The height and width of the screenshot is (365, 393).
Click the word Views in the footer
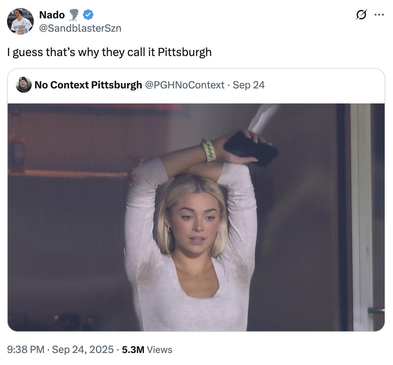coord(160,349)
